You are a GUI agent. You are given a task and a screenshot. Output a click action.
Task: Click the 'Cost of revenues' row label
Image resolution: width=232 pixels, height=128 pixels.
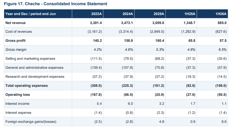coord(19,32)
